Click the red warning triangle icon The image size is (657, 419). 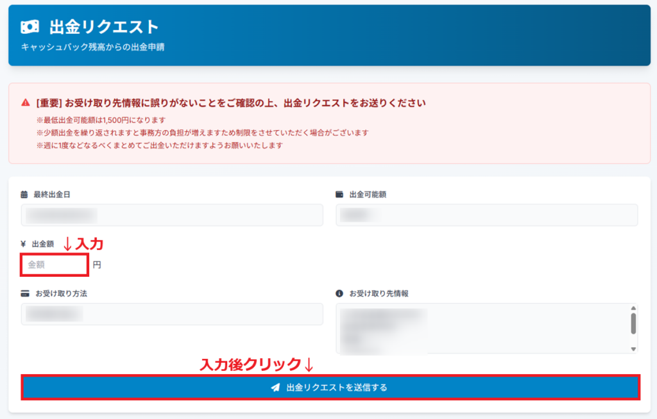click(x=25, y=103)
